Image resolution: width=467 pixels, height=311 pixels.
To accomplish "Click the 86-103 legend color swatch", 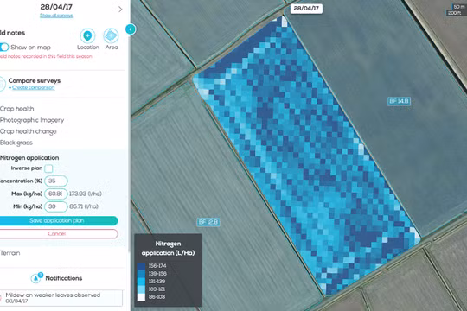I will [x=141, y=297].
